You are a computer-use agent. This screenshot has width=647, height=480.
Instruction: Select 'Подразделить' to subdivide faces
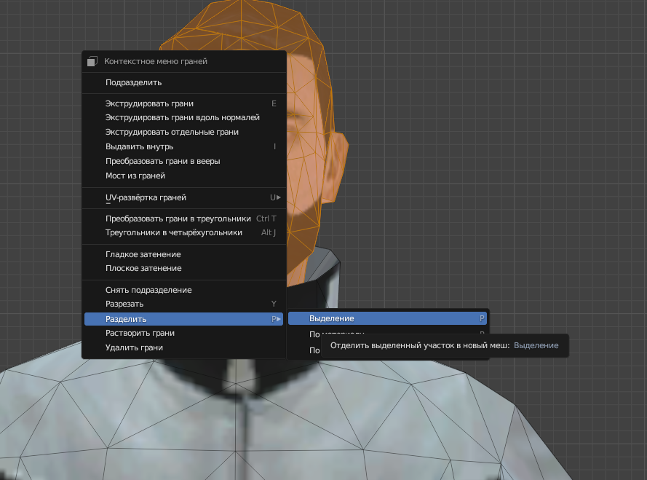(x=133, y=82)
